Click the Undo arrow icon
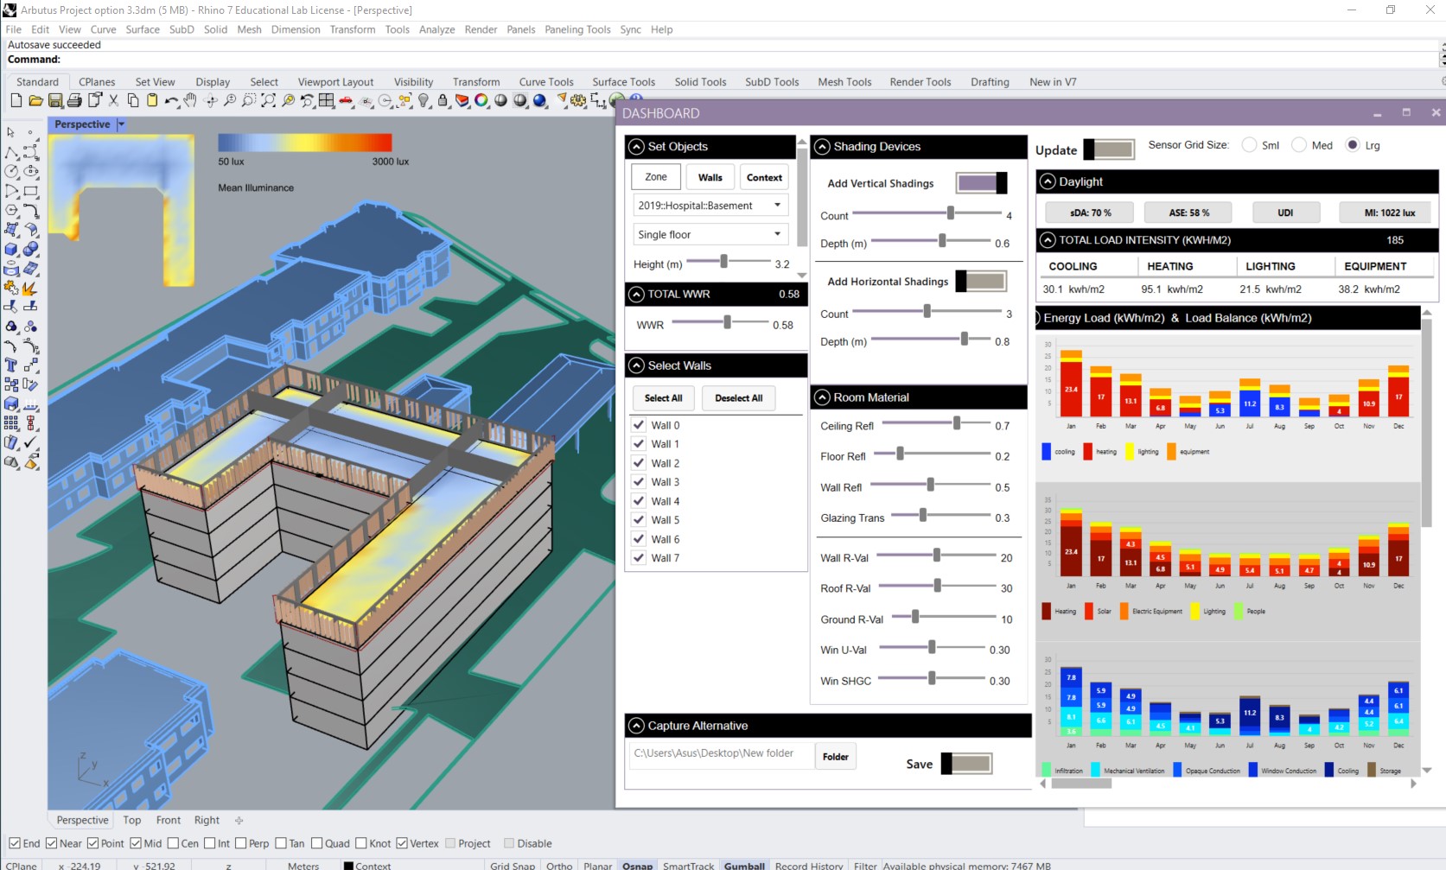Image resolution: width=1446 pixels, height=870 pixels. [x=171, y=101]
